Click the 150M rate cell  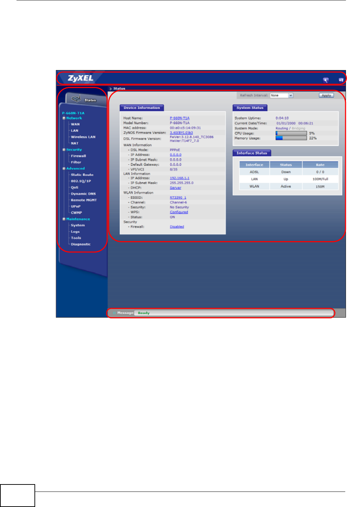click(320, 187)
